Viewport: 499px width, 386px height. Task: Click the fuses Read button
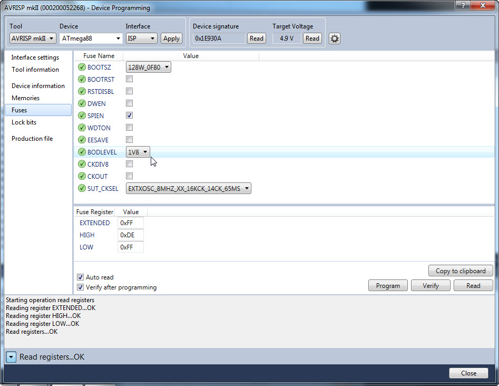click(473, 285)
